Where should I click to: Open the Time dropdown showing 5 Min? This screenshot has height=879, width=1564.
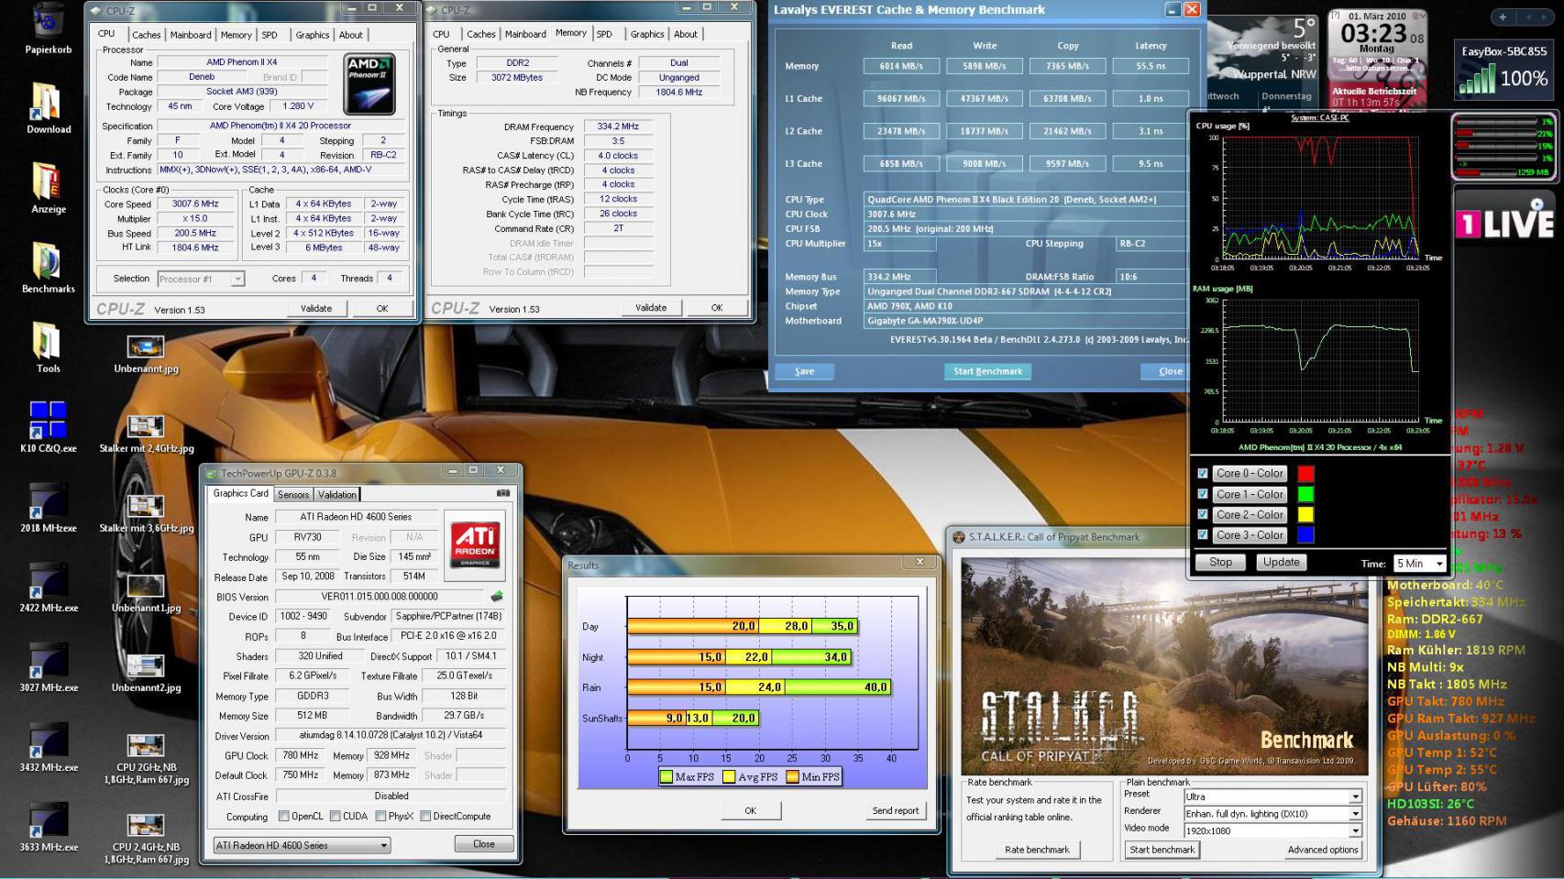click(1419, 563)
